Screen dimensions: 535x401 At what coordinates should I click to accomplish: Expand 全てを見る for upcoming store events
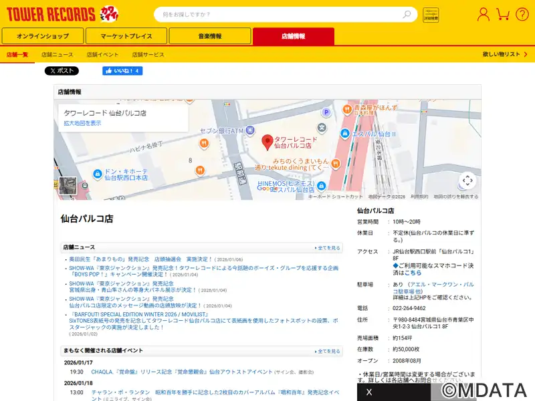328,351
